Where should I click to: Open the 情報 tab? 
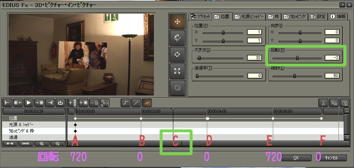tap(338, 17)
